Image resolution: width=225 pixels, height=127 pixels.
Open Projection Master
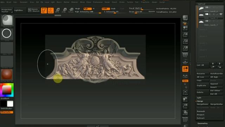[x=6, y=11]
